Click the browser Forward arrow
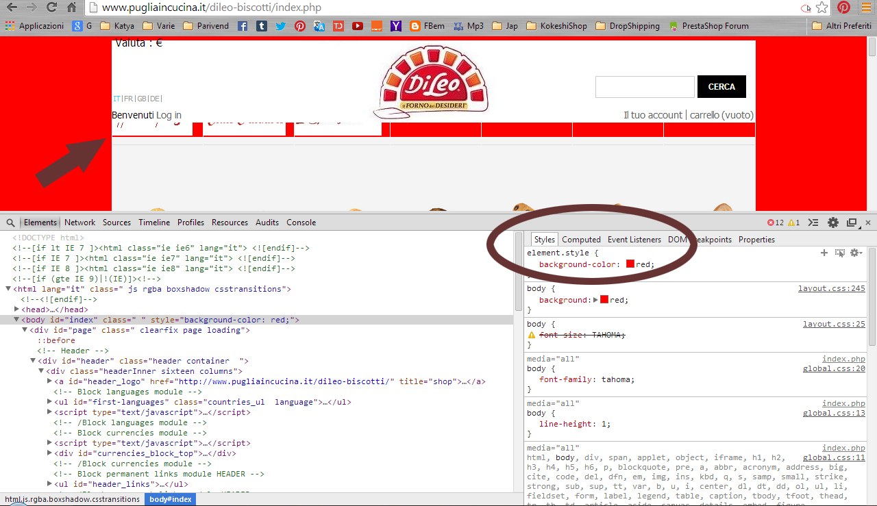This screenshot has width=877, height=506. [x=32, y=8]
